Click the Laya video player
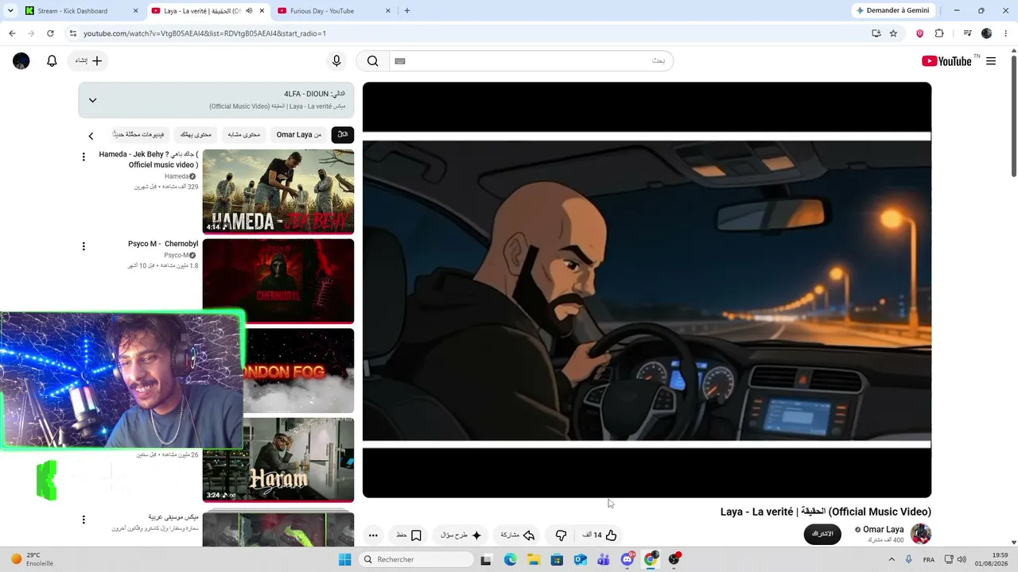 coord(647,290)
